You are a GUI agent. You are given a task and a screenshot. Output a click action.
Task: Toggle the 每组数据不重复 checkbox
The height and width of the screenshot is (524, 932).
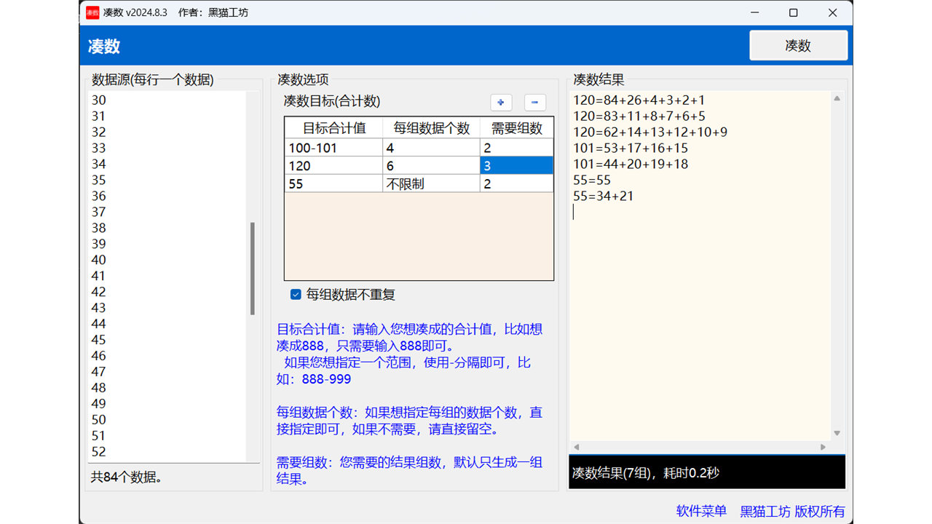pyautogui.click(x=296, y=295)
